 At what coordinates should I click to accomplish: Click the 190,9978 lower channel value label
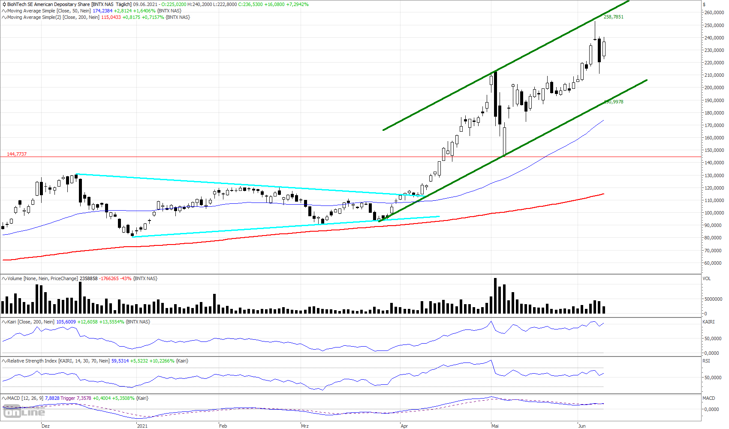[x=614, y=102]
